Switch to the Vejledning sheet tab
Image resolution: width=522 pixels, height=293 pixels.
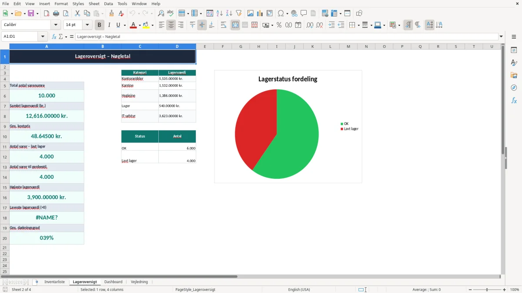(139, 282)
